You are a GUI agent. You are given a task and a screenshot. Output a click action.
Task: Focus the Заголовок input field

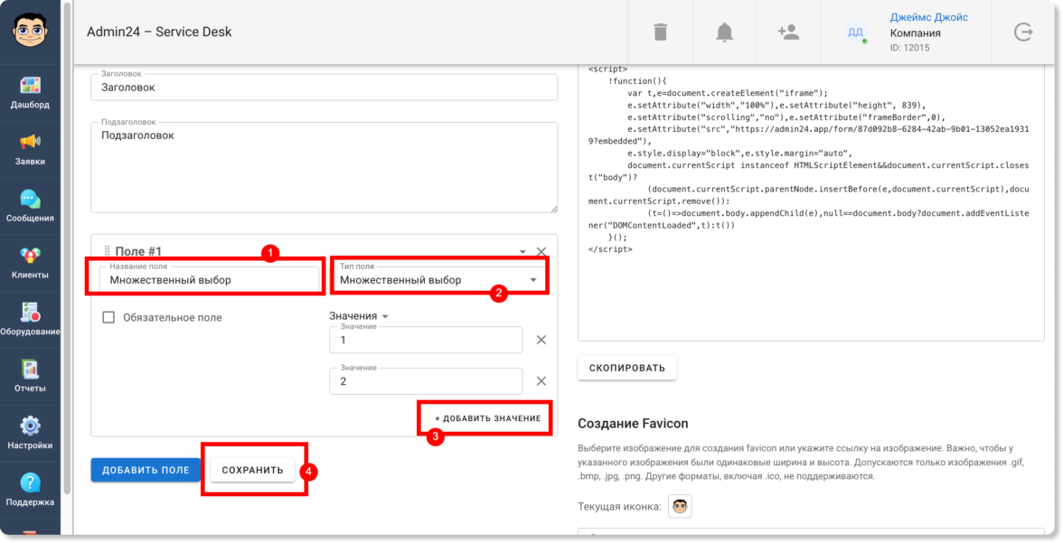tap(324, 88)
